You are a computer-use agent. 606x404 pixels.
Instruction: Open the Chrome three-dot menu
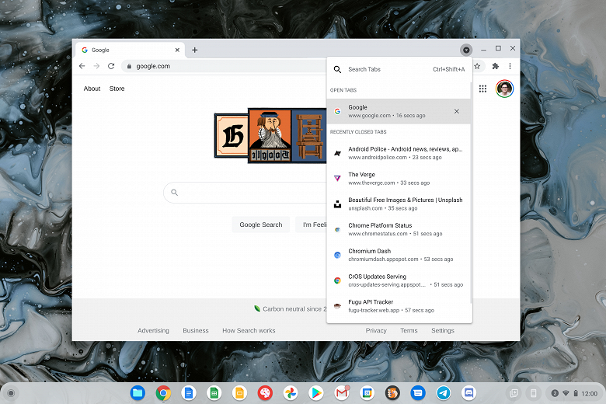pos(510,66)
